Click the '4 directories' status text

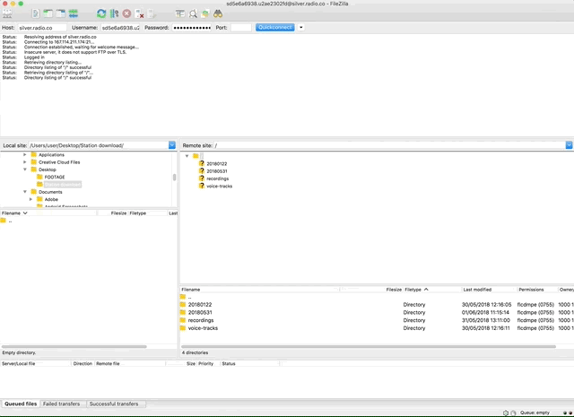coord(196,352)
